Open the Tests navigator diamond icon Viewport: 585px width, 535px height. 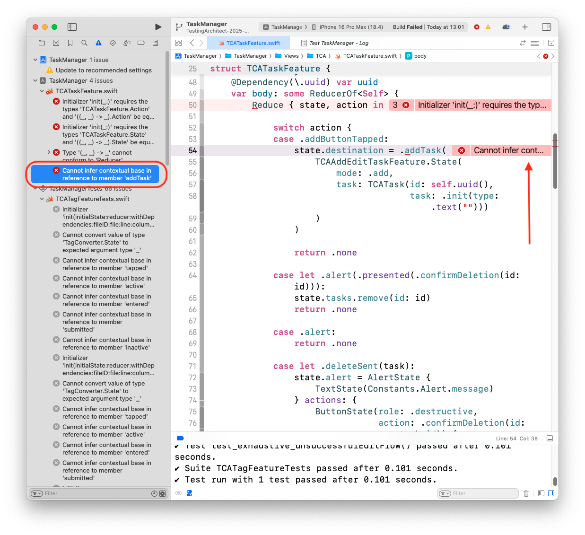coord(113,43)
